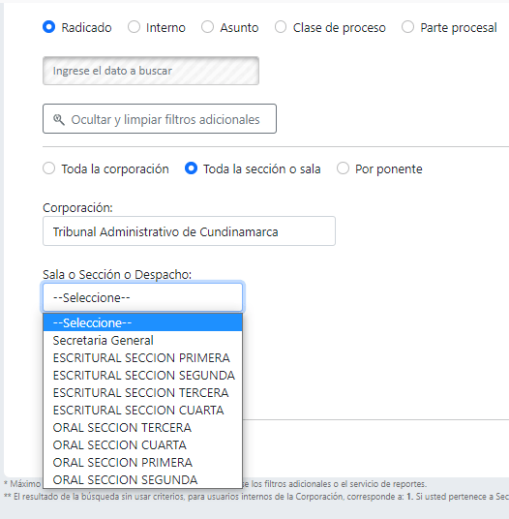This screenshot has height=519, width=509.
Task: Select the Por ponente option
Action: 343,168
